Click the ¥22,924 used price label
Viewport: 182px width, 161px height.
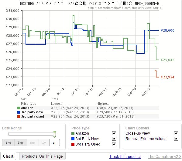click(167, 77)
